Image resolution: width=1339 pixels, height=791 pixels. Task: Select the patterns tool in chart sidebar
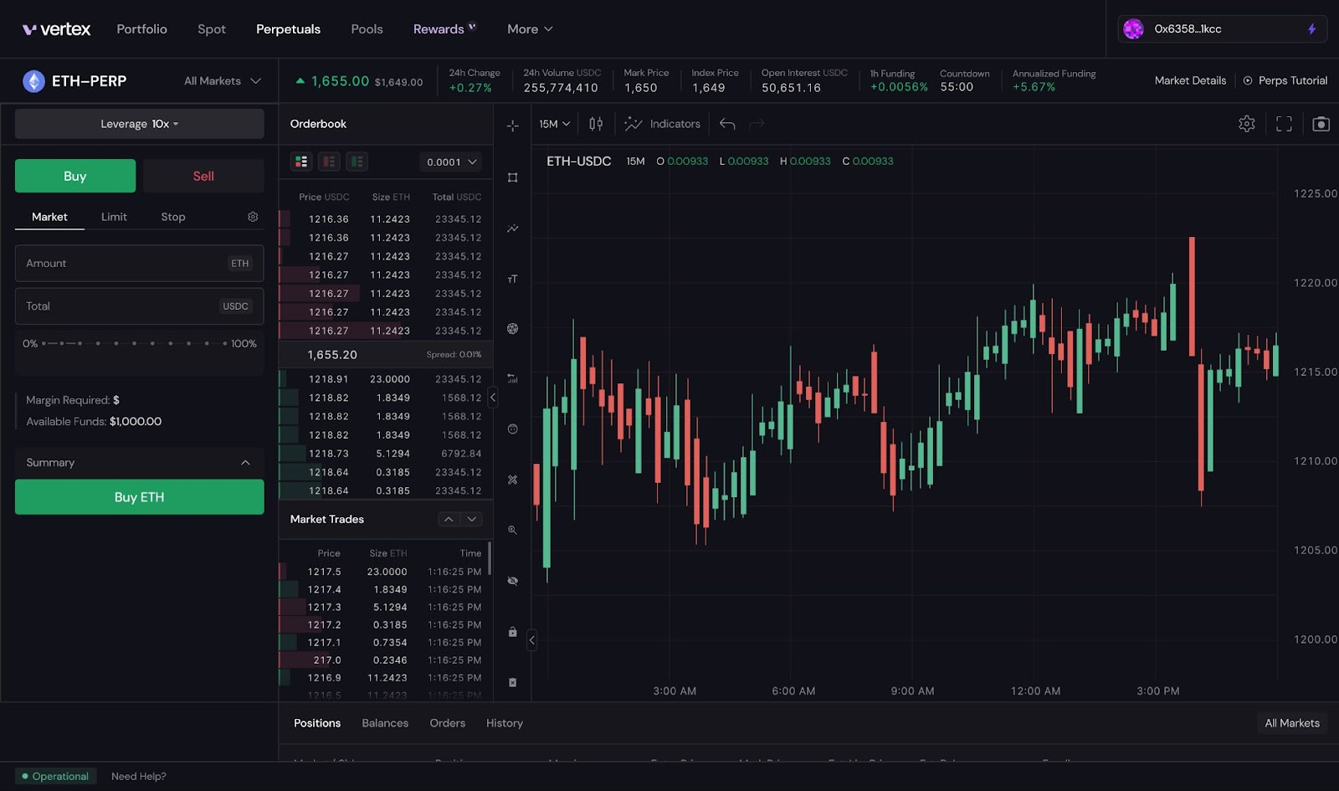[512, 329]
